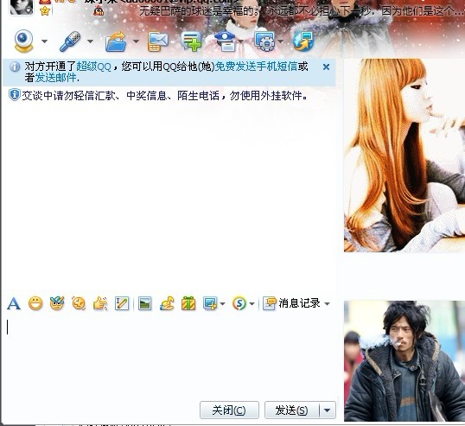Insert a picture using image icon

coord(144,303)
